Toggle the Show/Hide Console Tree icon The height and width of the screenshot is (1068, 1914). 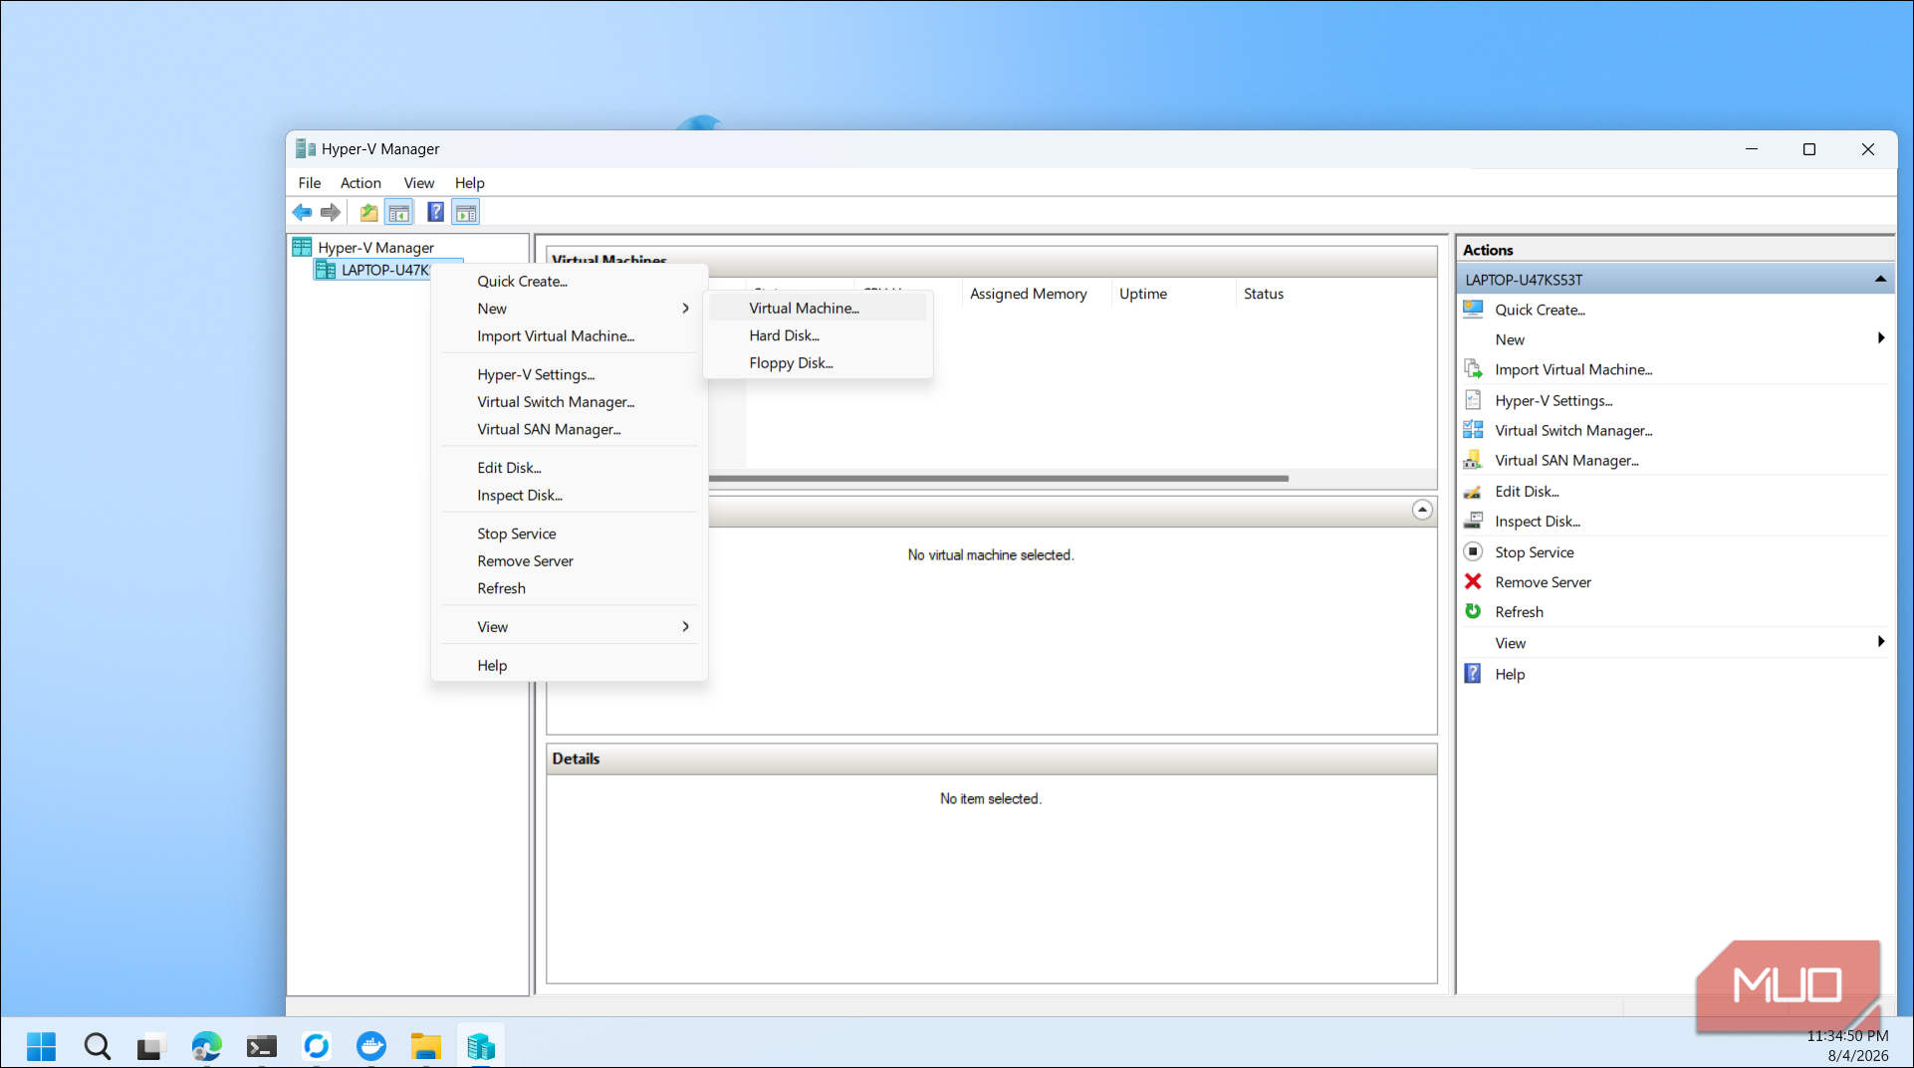coord(399,212)
